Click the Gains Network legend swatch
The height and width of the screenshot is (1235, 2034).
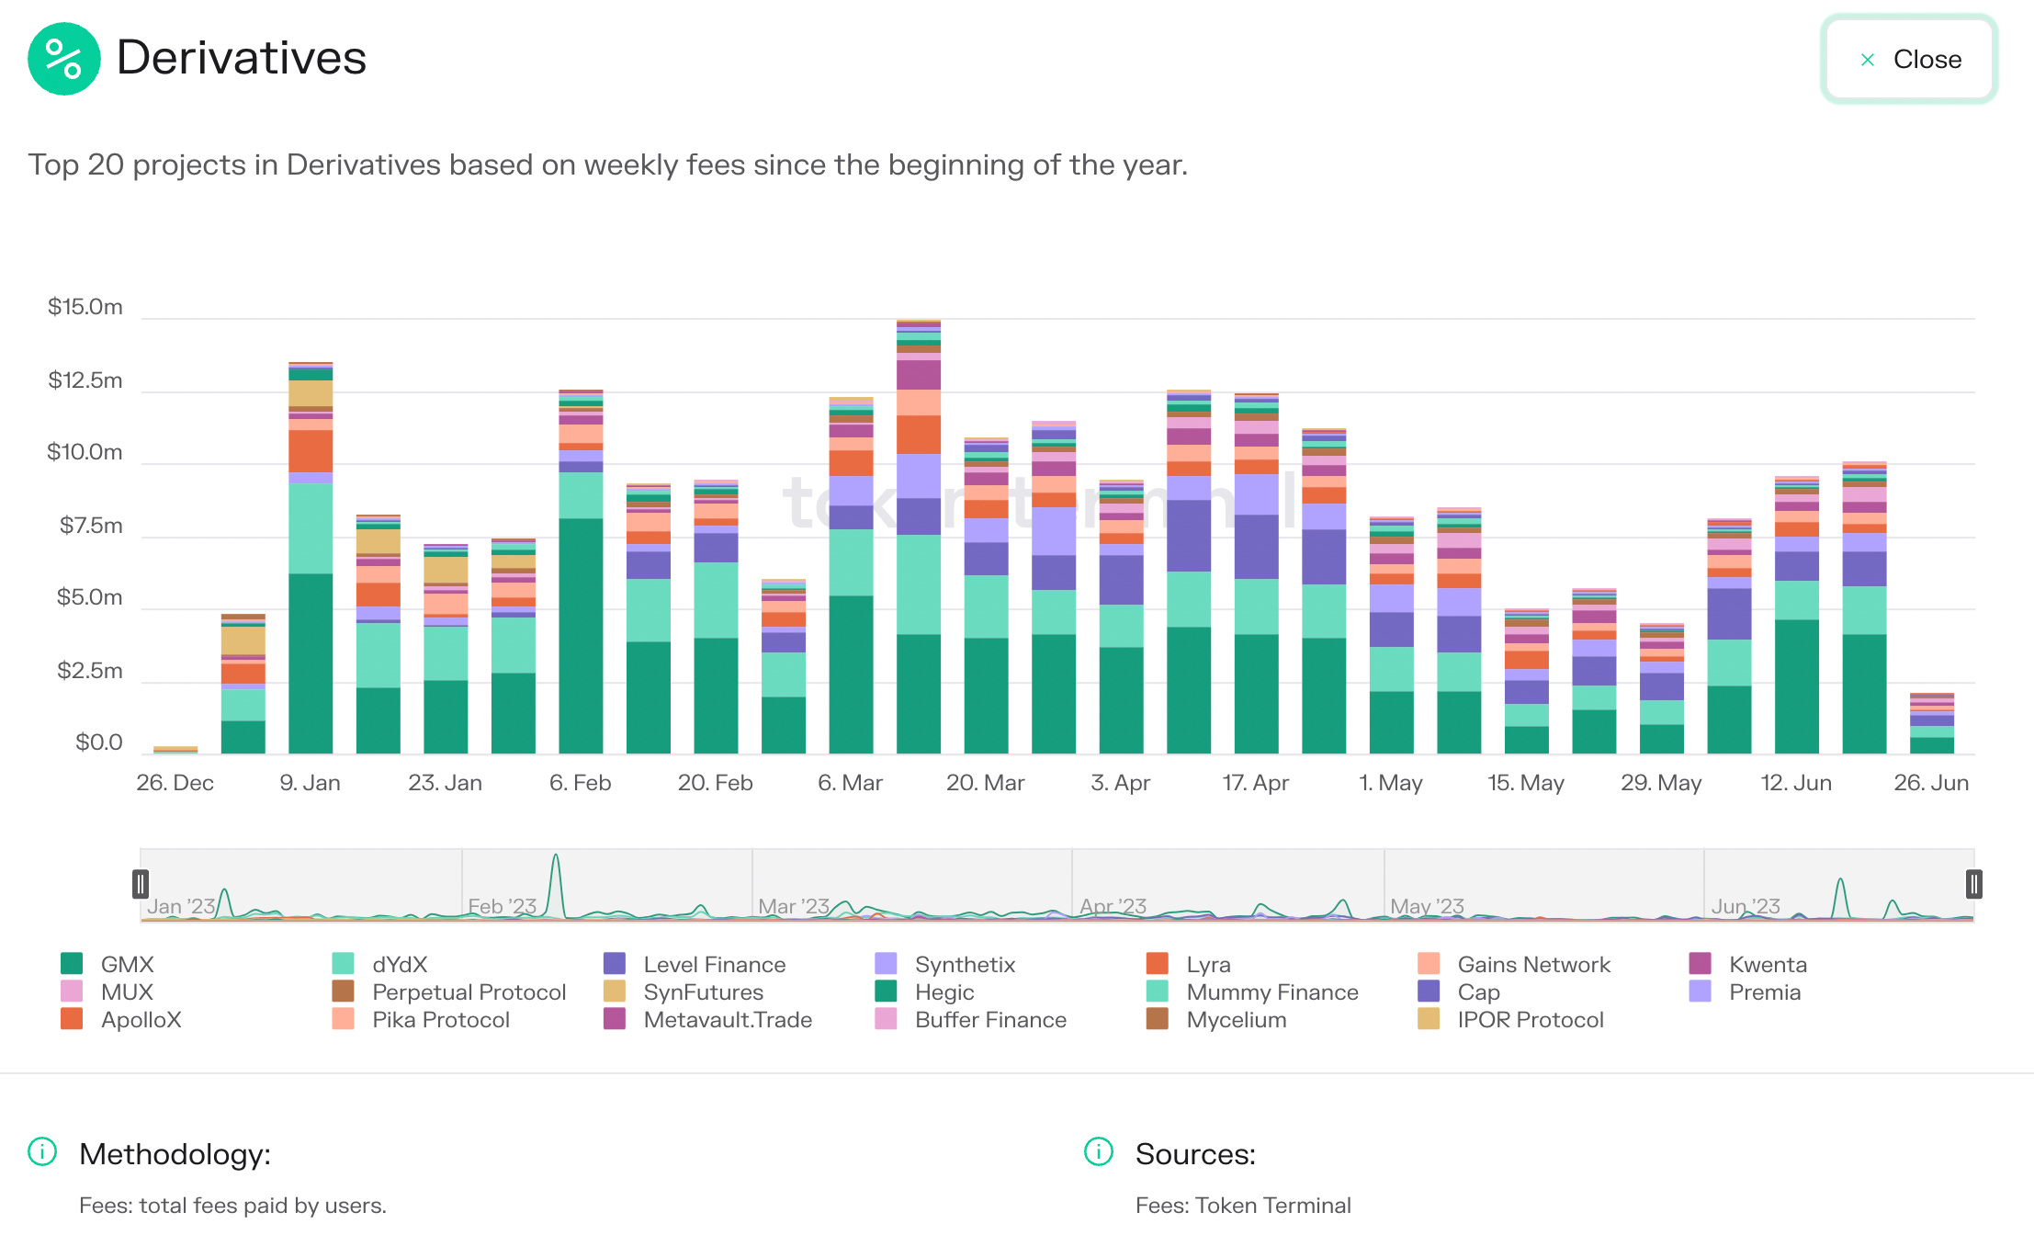pos(1429,964)
